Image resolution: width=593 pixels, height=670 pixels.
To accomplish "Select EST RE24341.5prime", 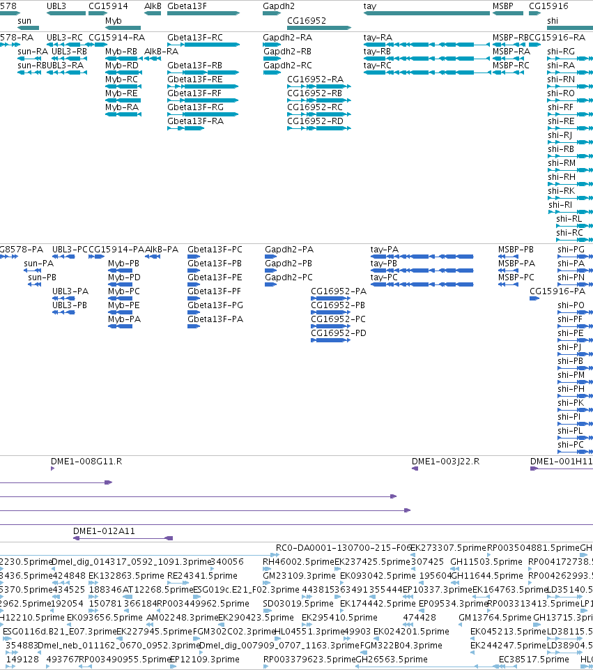I will [x=178, y=583].
